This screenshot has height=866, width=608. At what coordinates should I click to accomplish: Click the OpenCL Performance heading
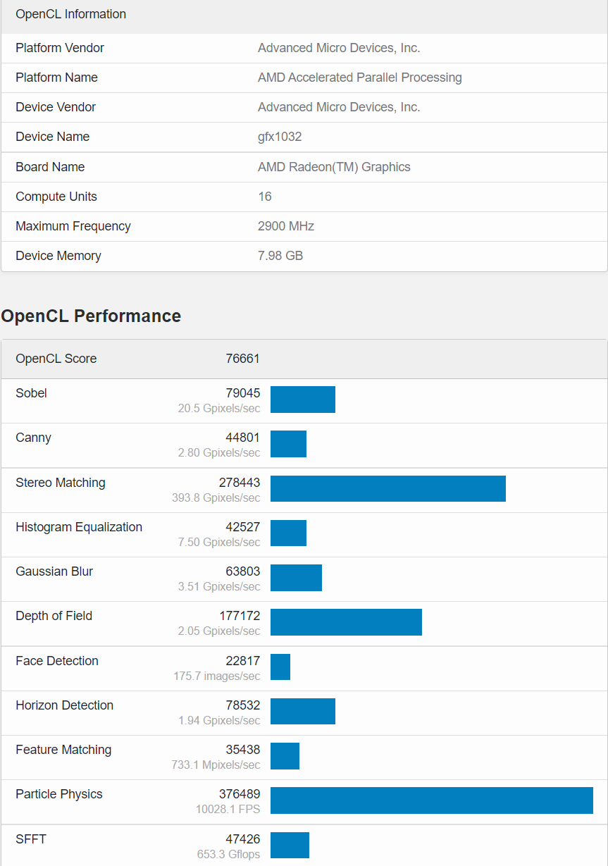[x=91, y=316]
